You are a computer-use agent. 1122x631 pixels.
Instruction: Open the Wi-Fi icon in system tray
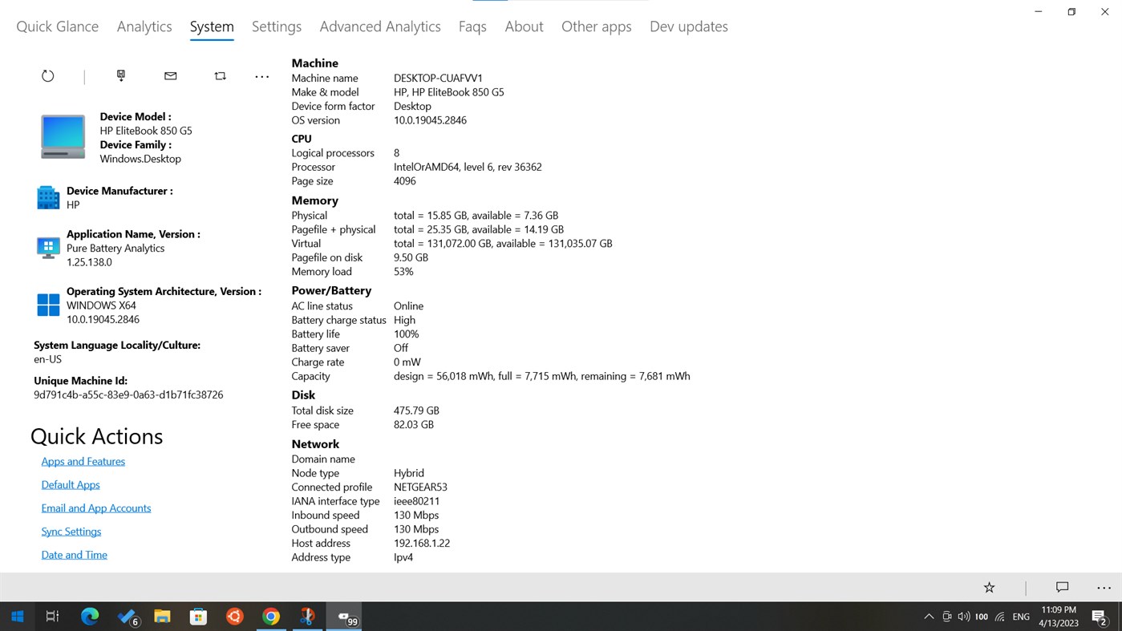pos(999,617)
